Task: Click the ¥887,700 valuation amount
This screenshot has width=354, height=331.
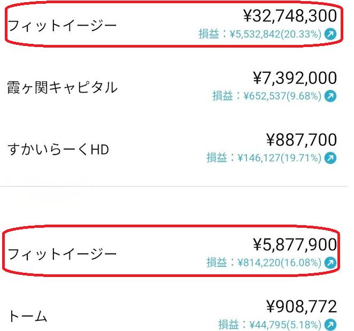Action: 302,140
